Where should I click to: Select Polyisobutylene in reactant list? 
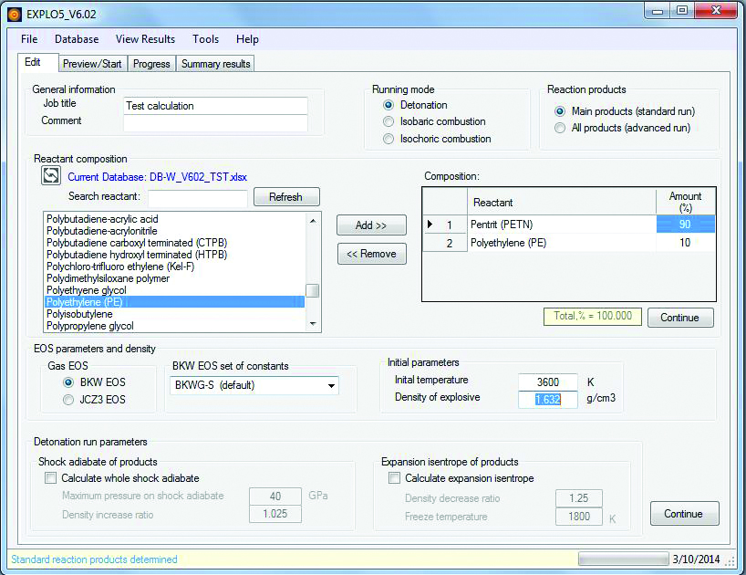point(174,314)
